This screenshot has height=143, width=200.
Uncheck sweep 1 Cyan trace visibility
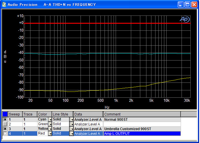pos(5,119)
